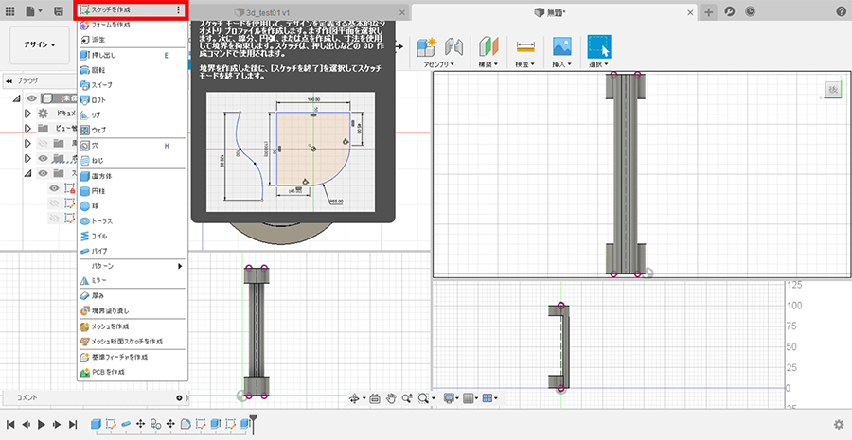Click the measure ruler icon under 検査
The width and height of the screenshot is (852, 440).
(x=524, y=46)
